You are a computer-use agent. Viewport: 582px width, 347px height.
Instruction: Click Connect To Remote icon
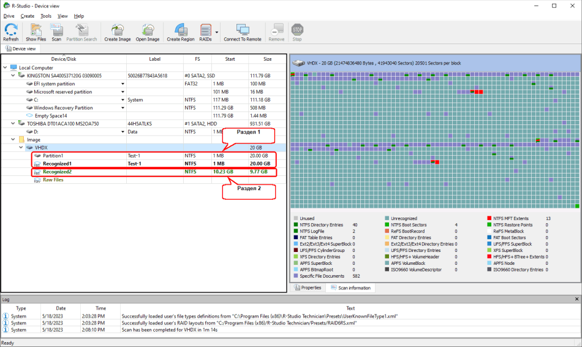[x=243, y=32]
